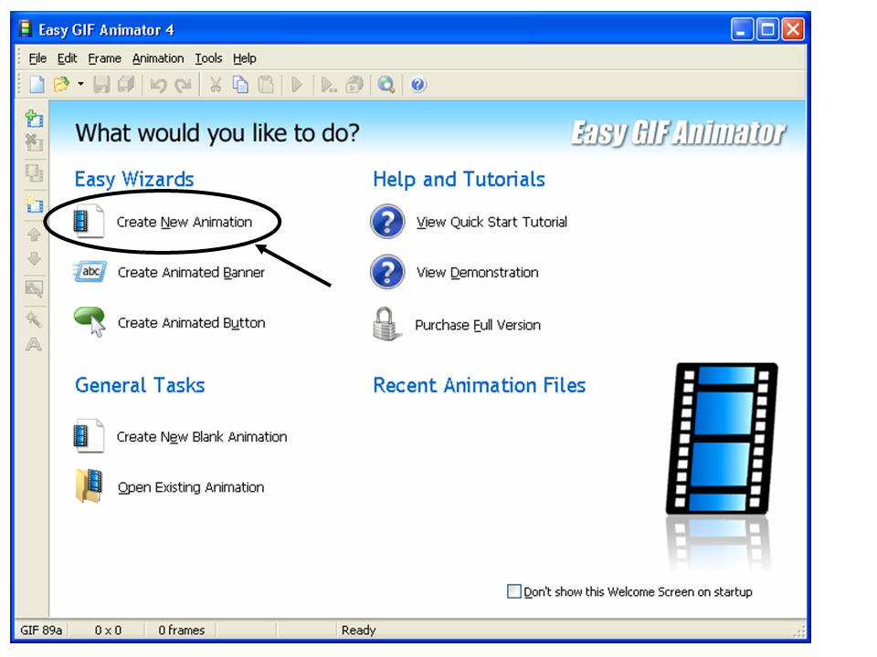Click the question icon beside View Demonstration
The width and height of the screenshot is (877, 657).
387,272
